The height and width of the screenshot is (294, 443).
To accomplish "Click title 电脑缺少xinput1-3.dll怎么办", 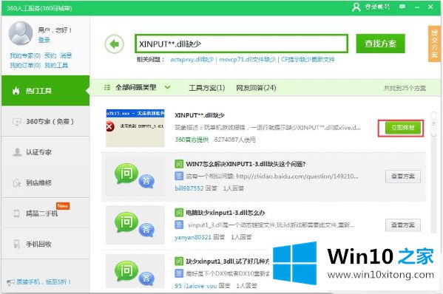I will point(225,213).
